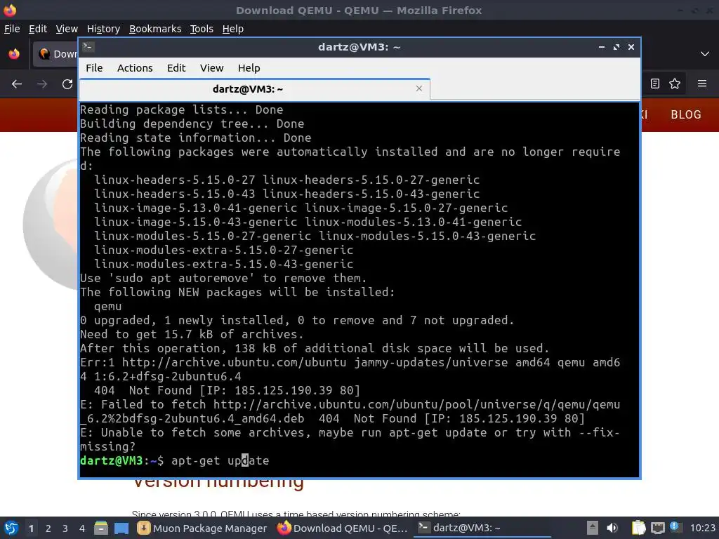Bookmark this page with the star icon
The height and width of the screenshot is (539, 719).
pyautogui.click(x=675, y=84)
